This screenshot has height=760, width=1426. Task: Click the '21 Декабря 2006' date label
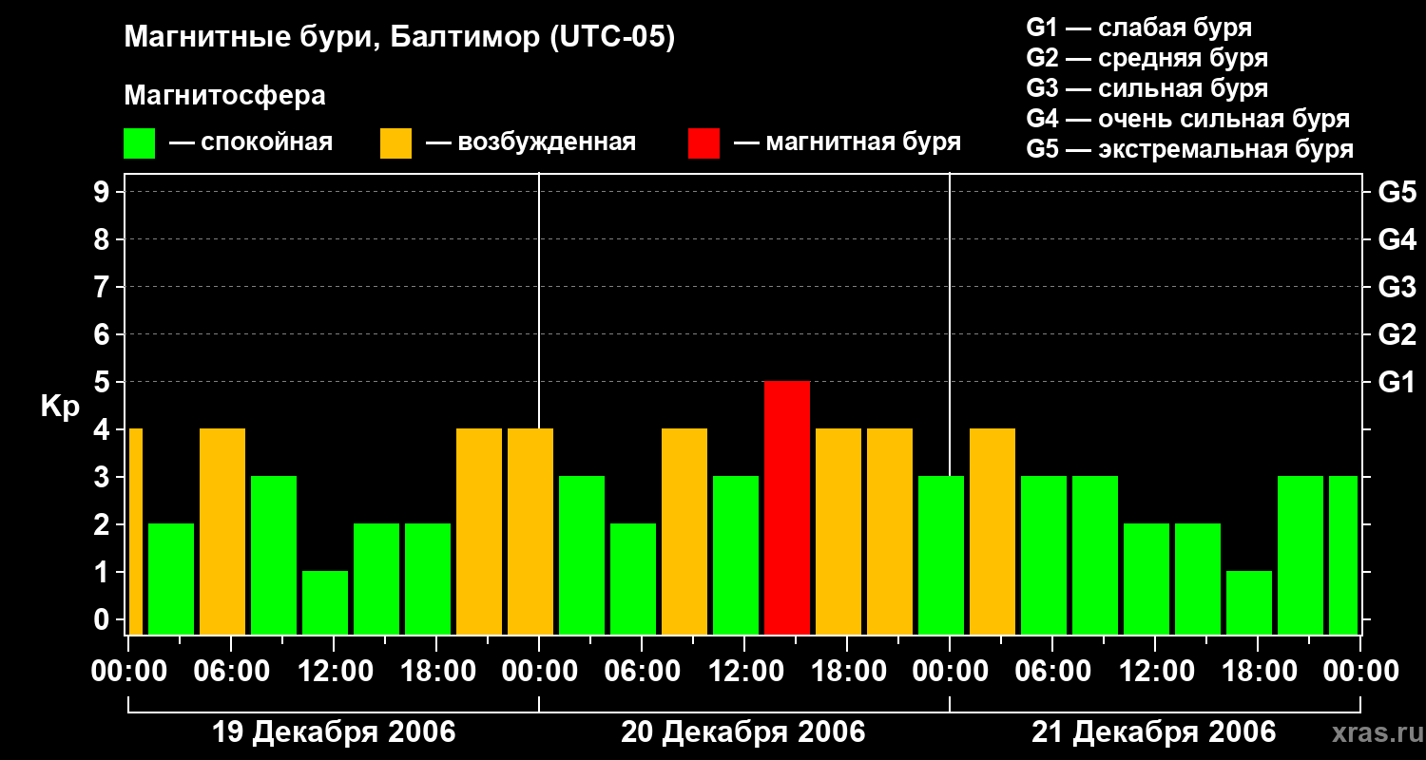pos(1154,732)
